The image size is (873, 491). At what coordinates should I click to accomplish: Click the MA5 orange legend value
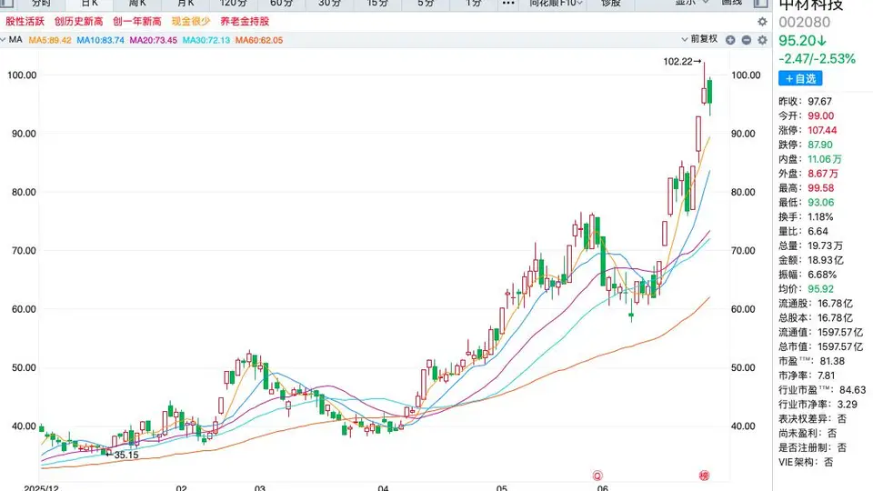pos(50,40)
